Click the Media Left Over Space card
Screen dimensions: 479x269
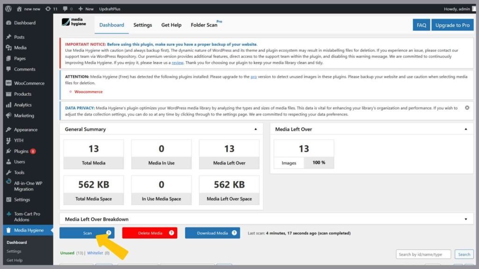pyautogui.click(x=229, y=191)
